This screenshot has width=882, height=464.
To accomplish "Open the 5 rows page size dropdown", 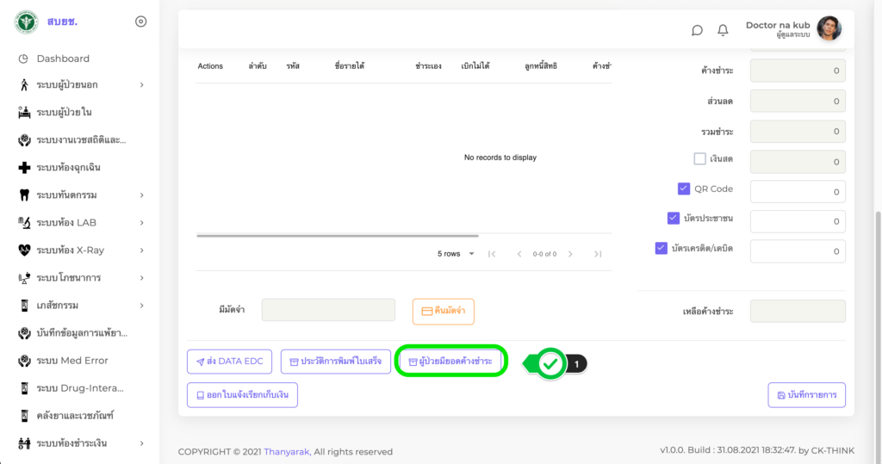I will [x=454, y=254].
